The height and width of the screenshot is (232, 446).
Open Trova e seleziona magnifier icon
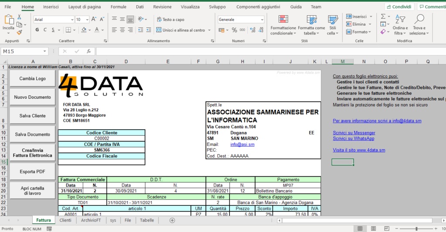pos(419,19)
